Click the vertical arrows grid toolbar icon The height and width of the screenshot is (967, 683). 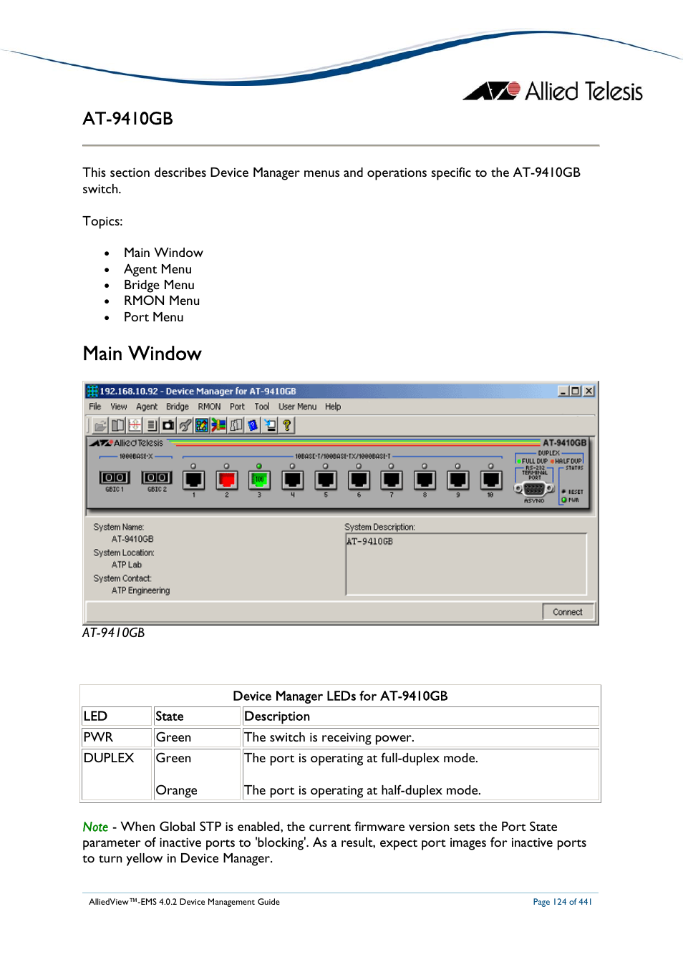(x=135, y=425)
